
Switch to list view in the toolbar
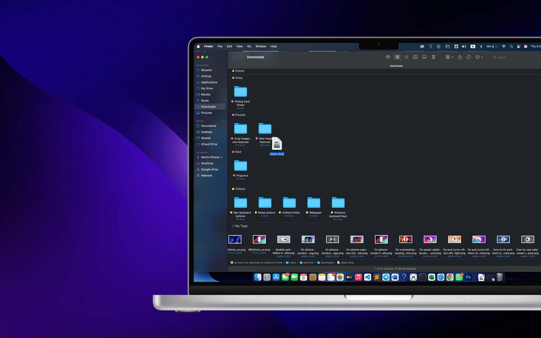click(406, 57)
